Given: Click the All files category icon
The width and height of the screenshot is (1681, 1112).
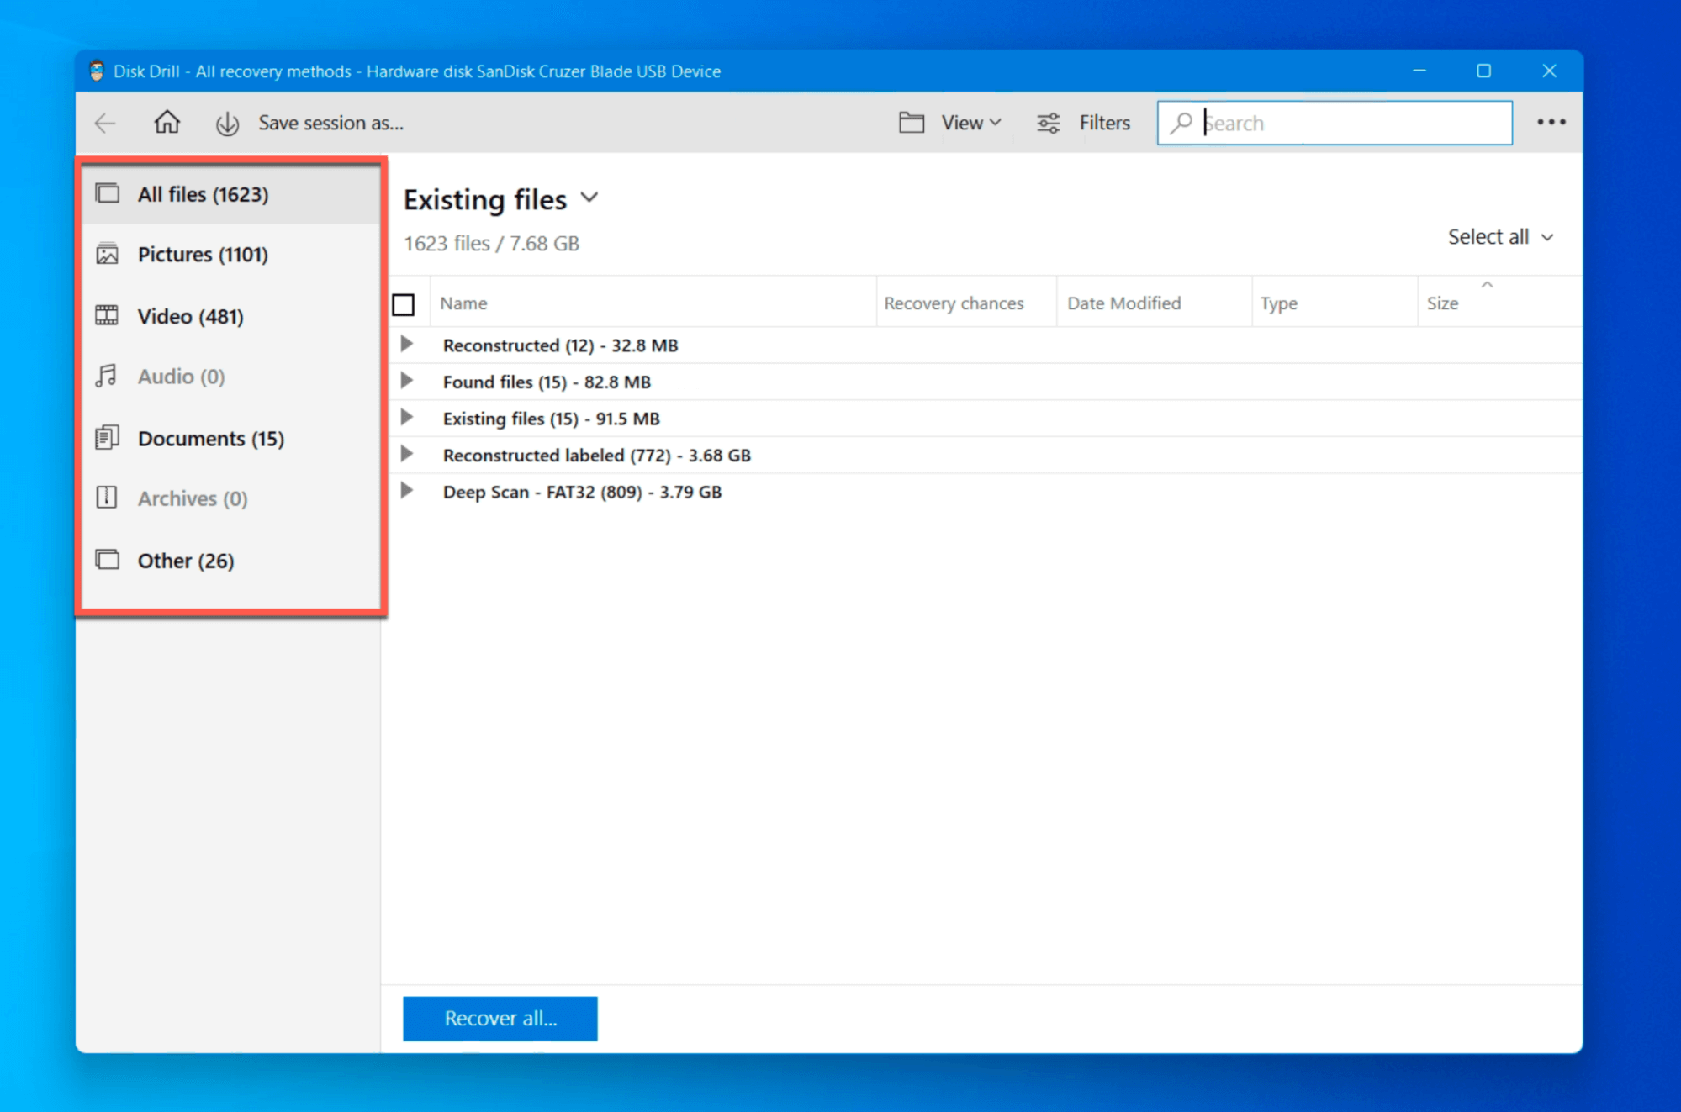Looking at the screenshot, I should coord(108,193).
